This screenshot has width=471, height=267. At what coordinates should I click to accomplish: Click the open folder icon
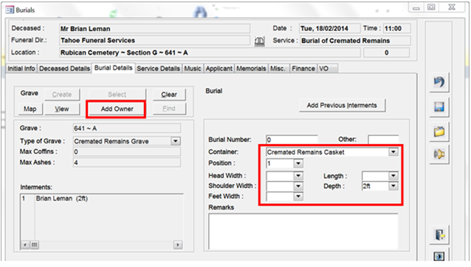tap(439, 132)
